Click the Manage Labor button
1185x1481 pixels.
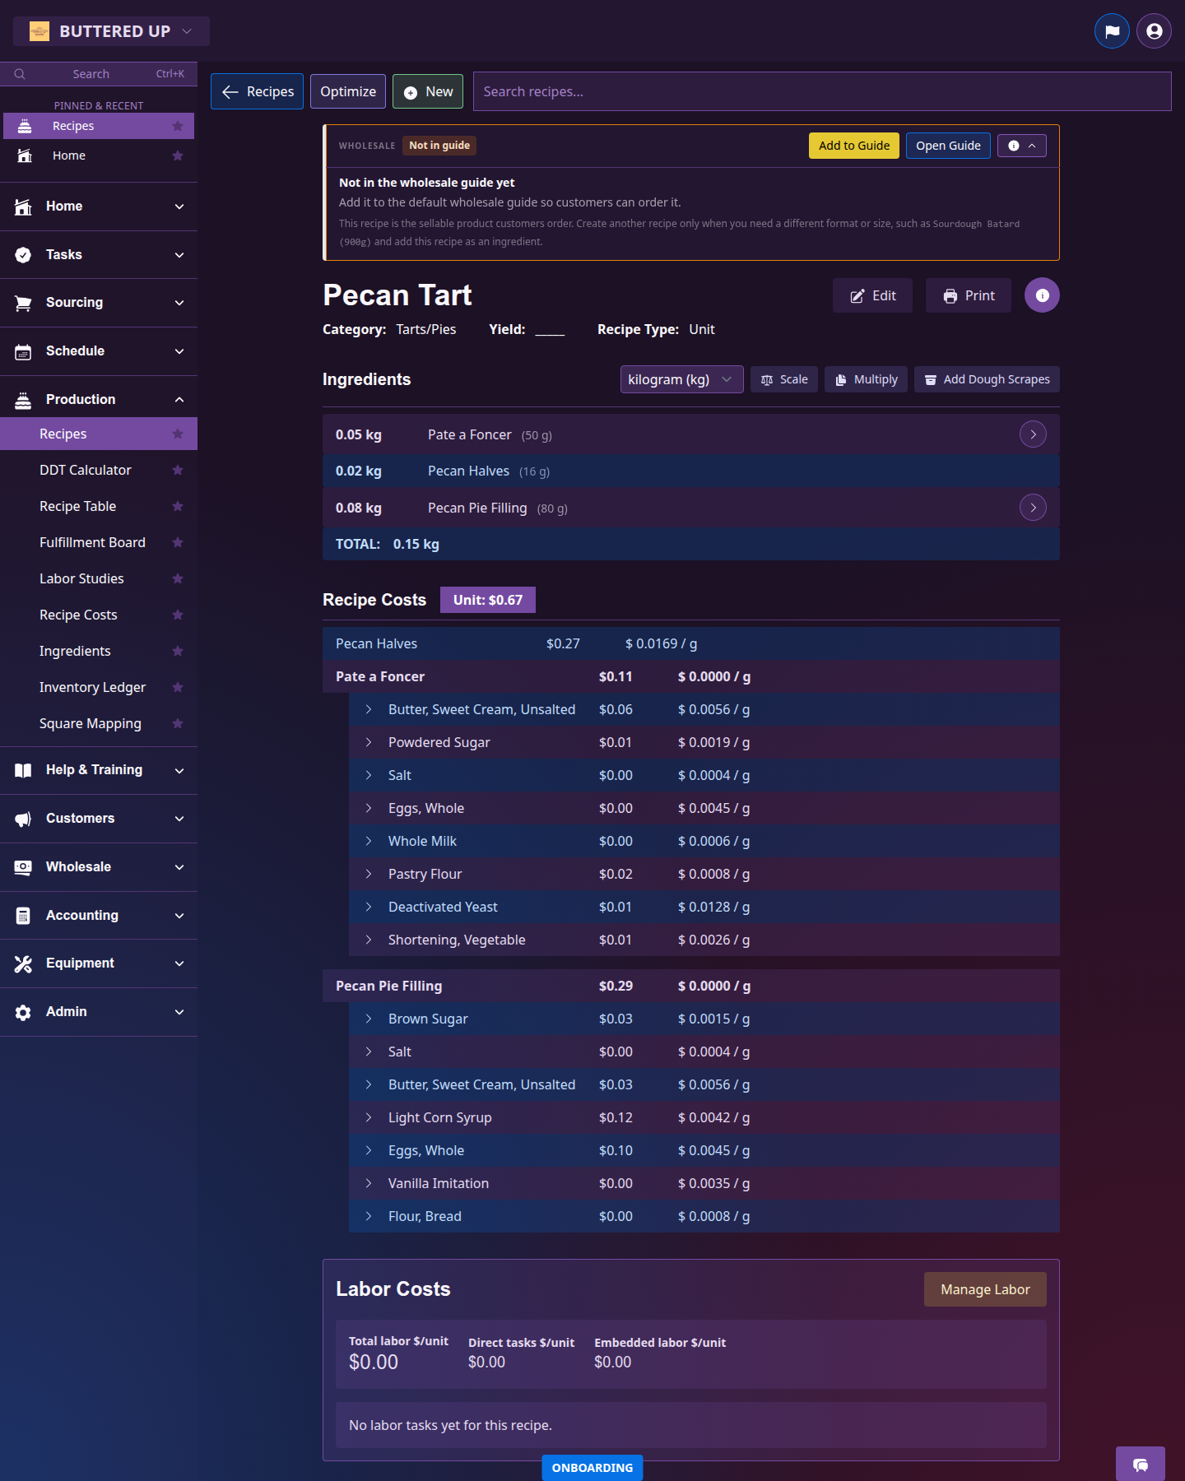click(x=985, y=1289)
